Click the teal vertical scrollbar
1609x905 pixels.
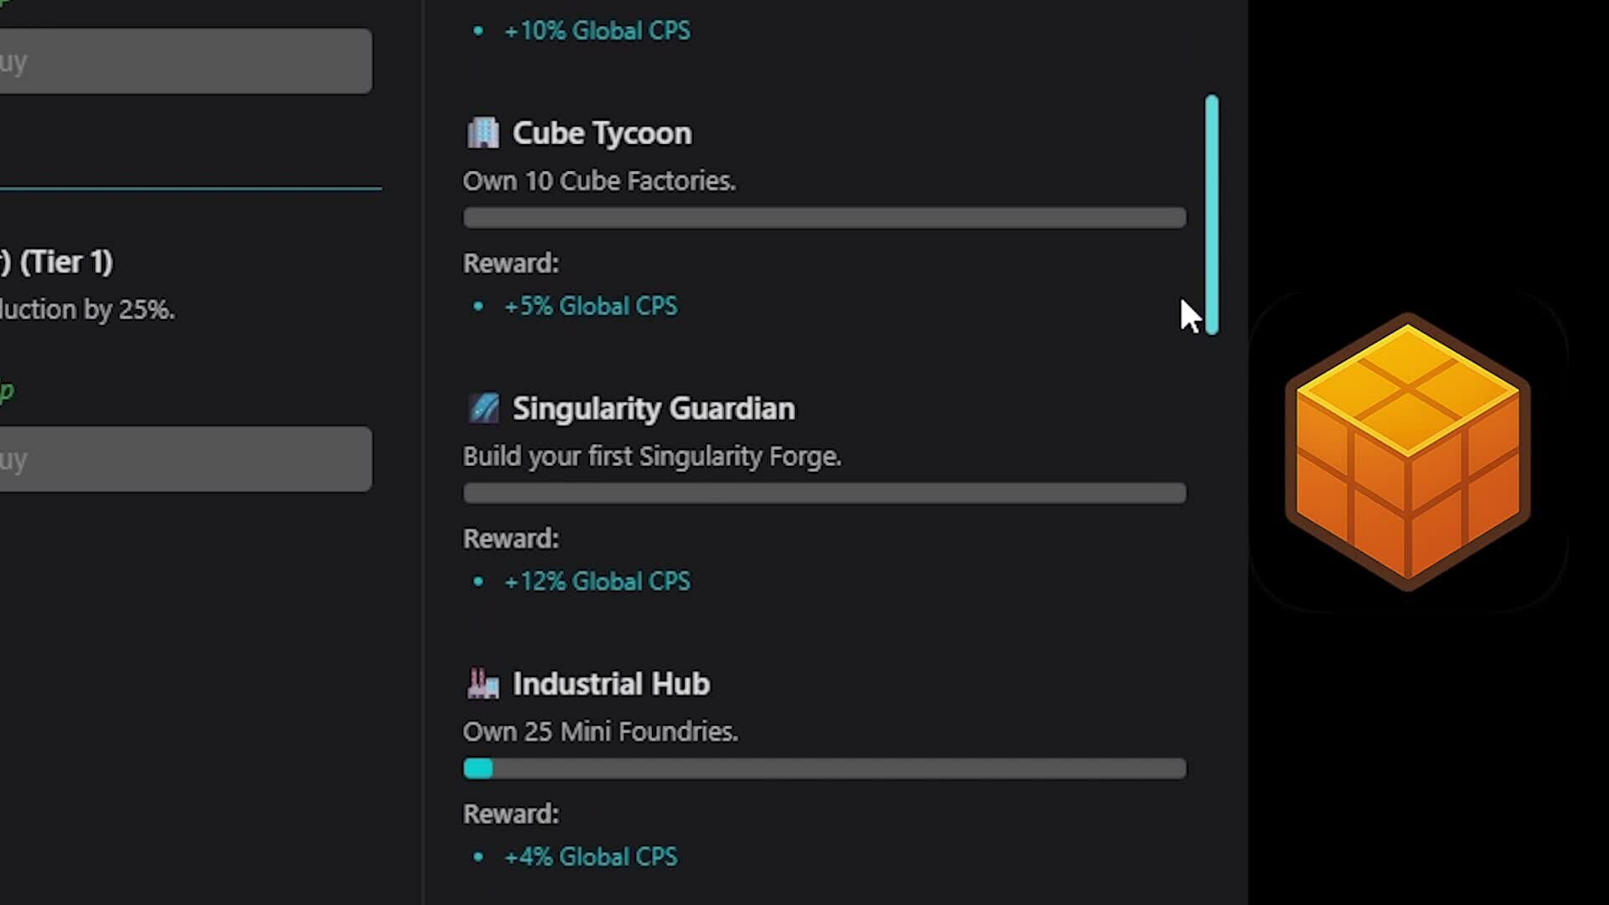(1212, 215)
